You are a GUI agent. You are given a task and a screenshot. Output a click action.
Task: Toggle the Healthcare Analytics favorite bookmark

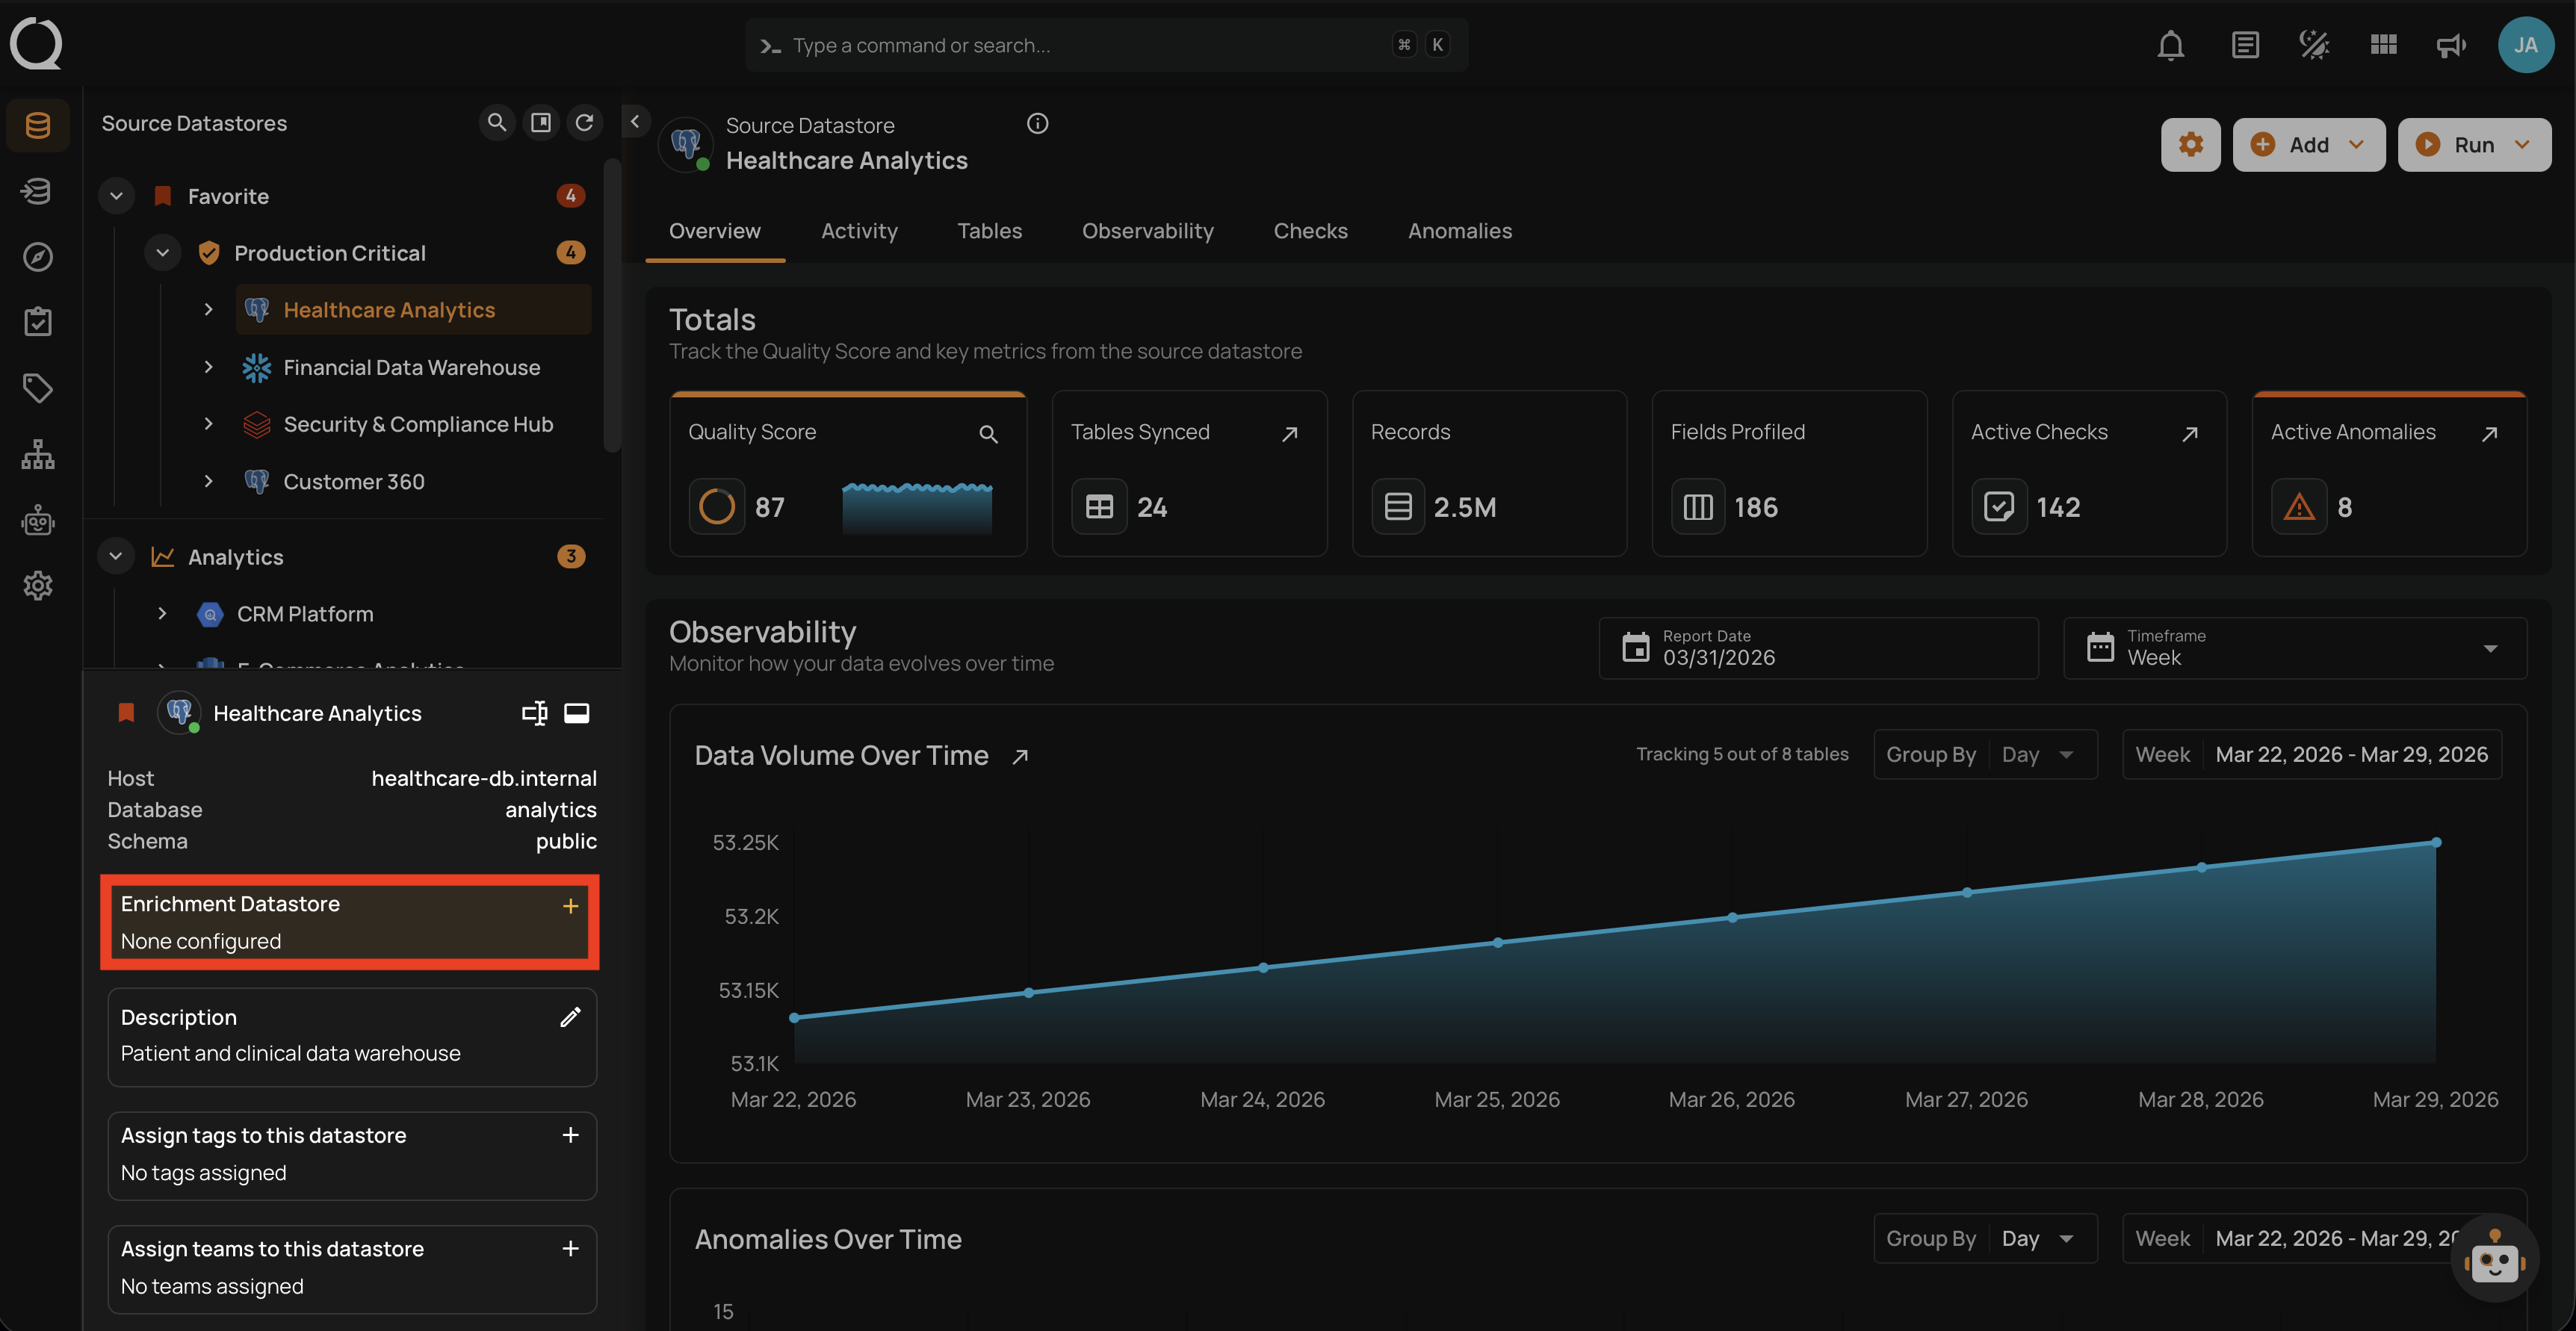point(126,713)
